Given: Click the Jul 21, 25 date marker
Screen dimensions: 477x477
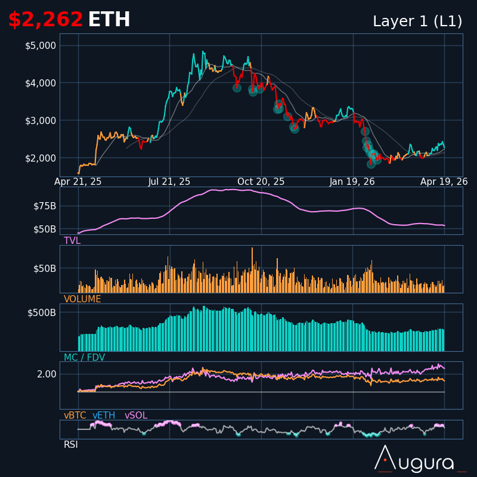Looking at the screenshot, I should pos(169,182).
